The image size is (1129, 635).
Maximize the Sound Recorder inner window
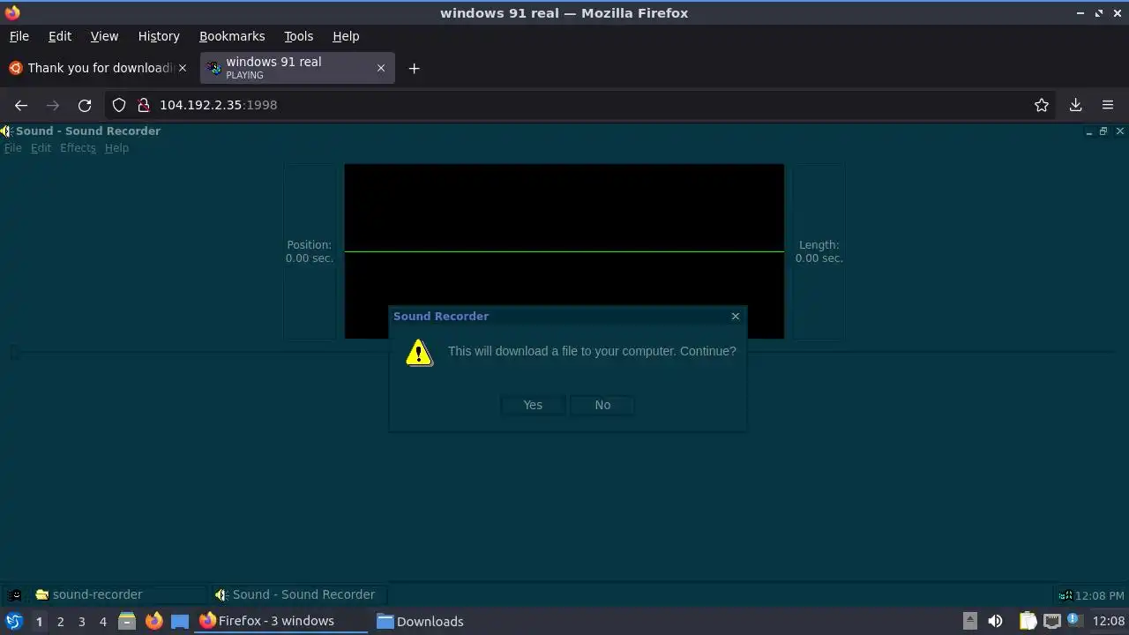point(1103,131)
